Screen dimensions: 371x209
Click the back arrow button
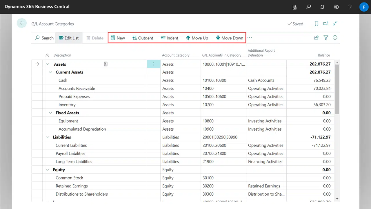pos(22,23)
